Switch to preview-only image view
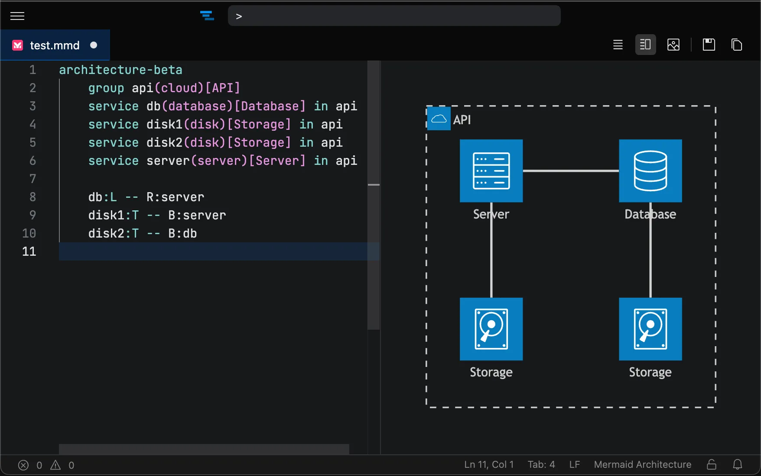The image size is (761, 476). point(673,45)
